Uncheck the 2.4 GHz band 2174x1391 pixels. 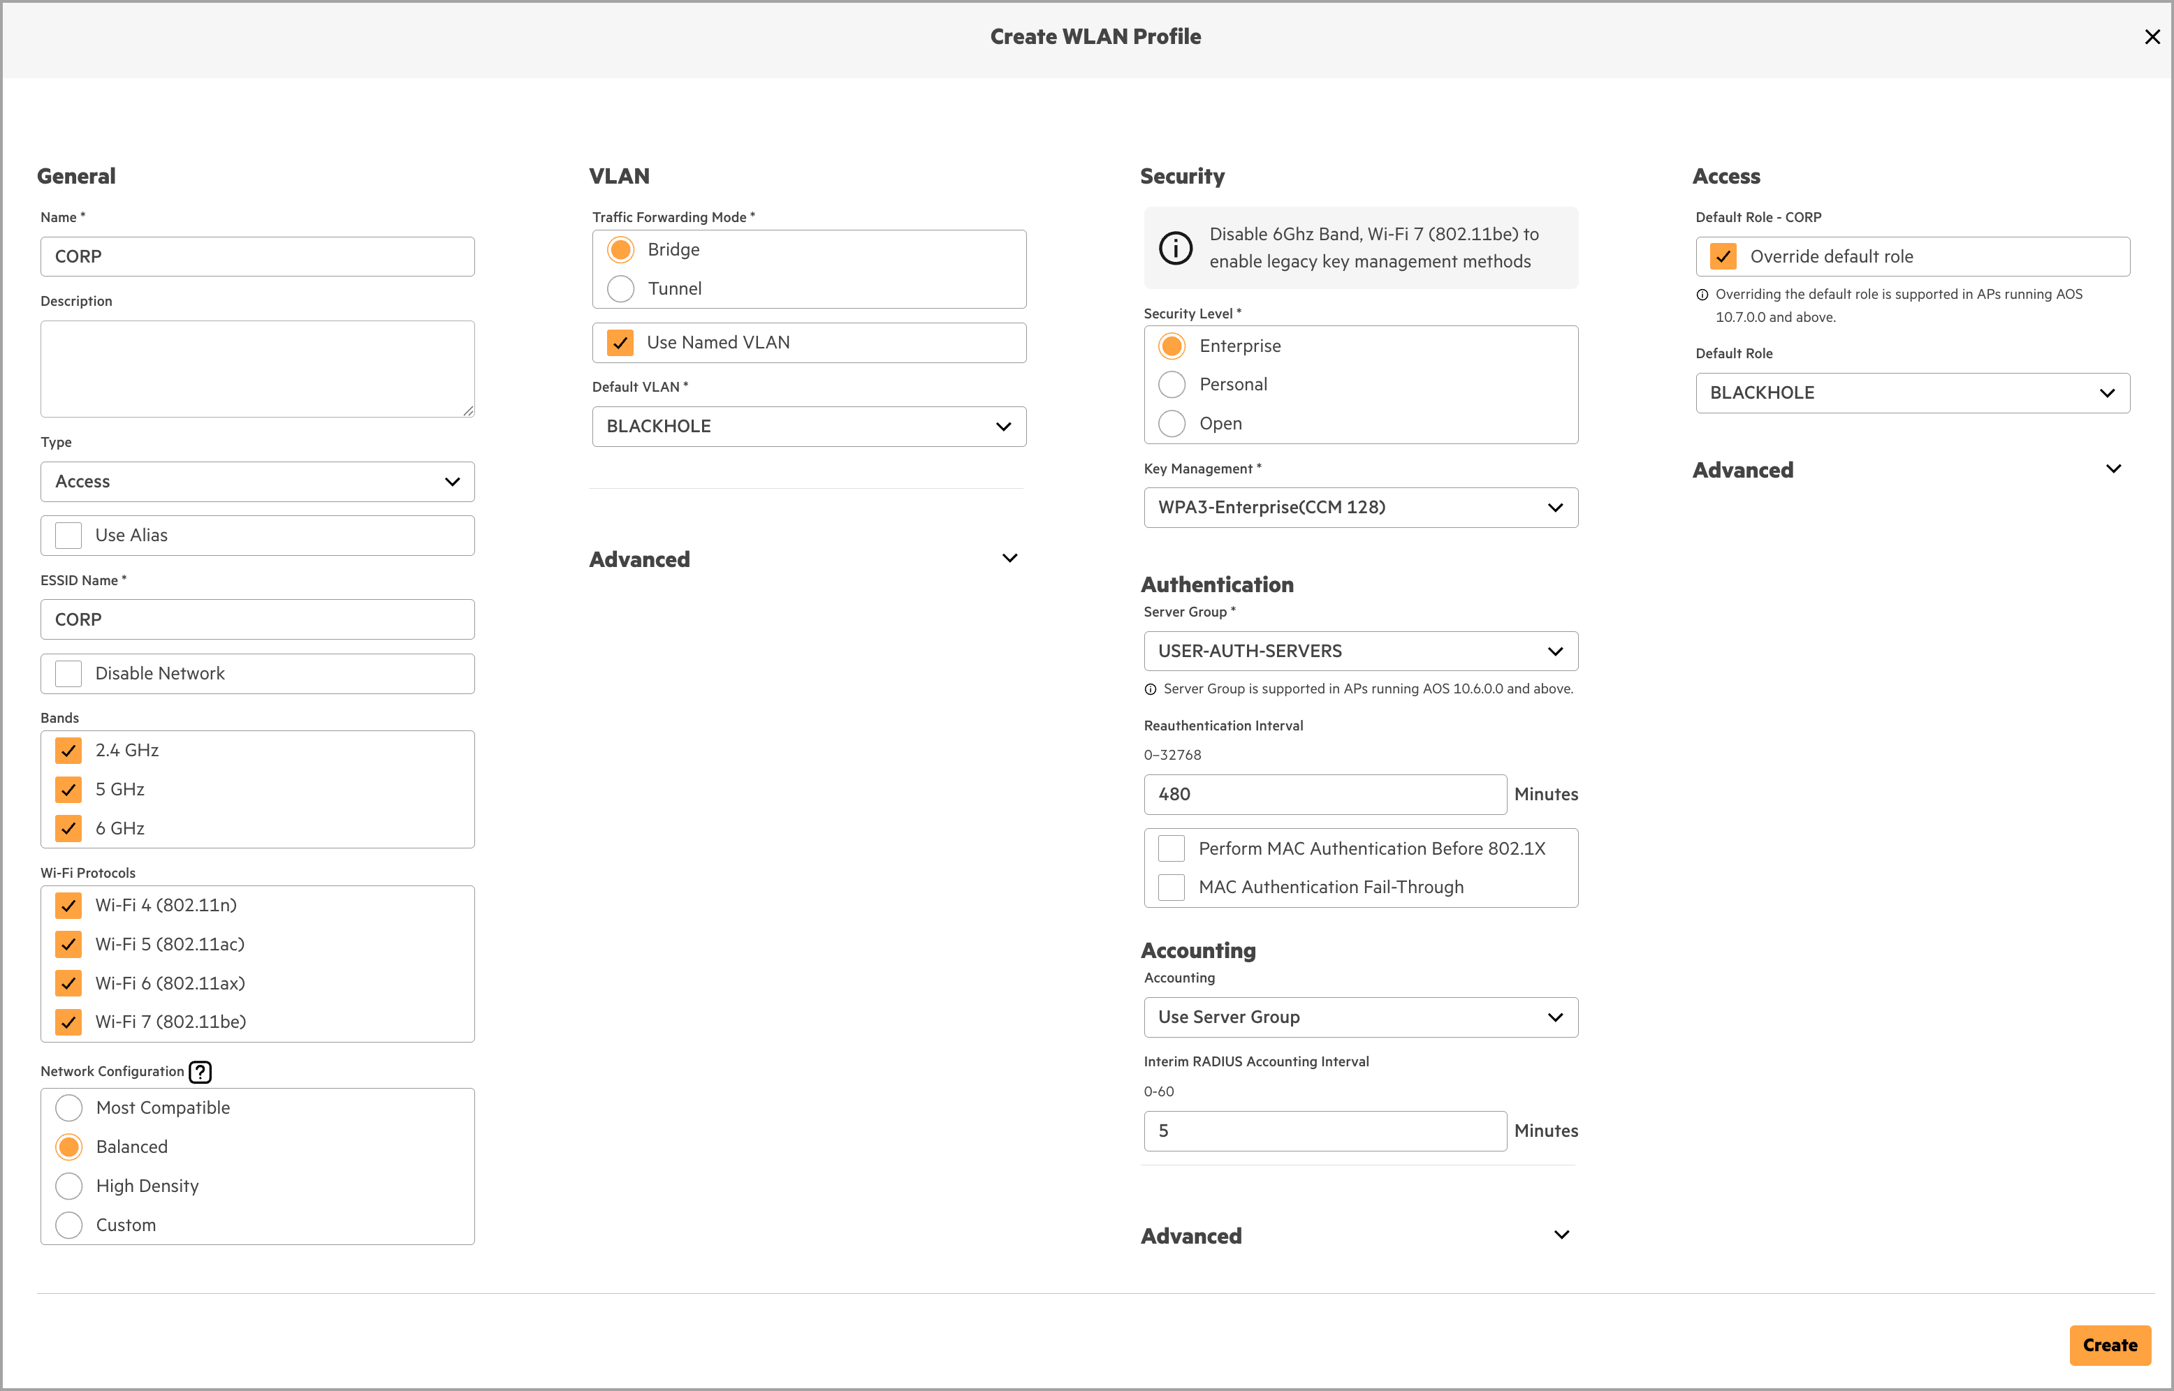pos(68,751)
